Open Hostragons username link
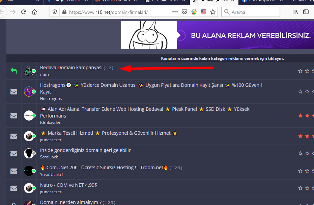 [51, 99]
